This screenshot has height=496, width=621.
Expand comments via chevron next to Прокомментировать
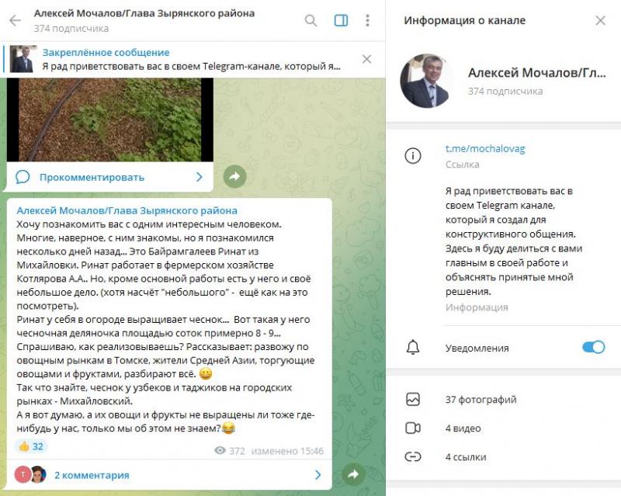[199, 177]
